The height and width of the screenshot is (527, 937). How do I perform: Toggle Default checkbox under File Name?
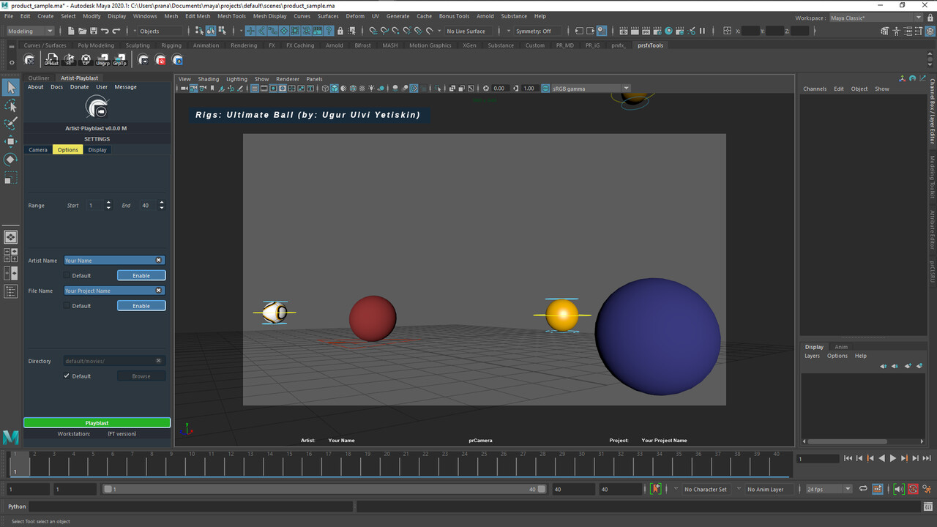click(67, 305)
